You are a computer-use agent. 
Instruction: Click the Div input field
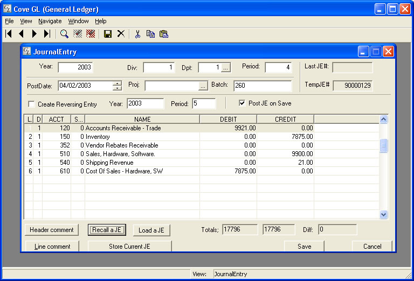[158, 67]
